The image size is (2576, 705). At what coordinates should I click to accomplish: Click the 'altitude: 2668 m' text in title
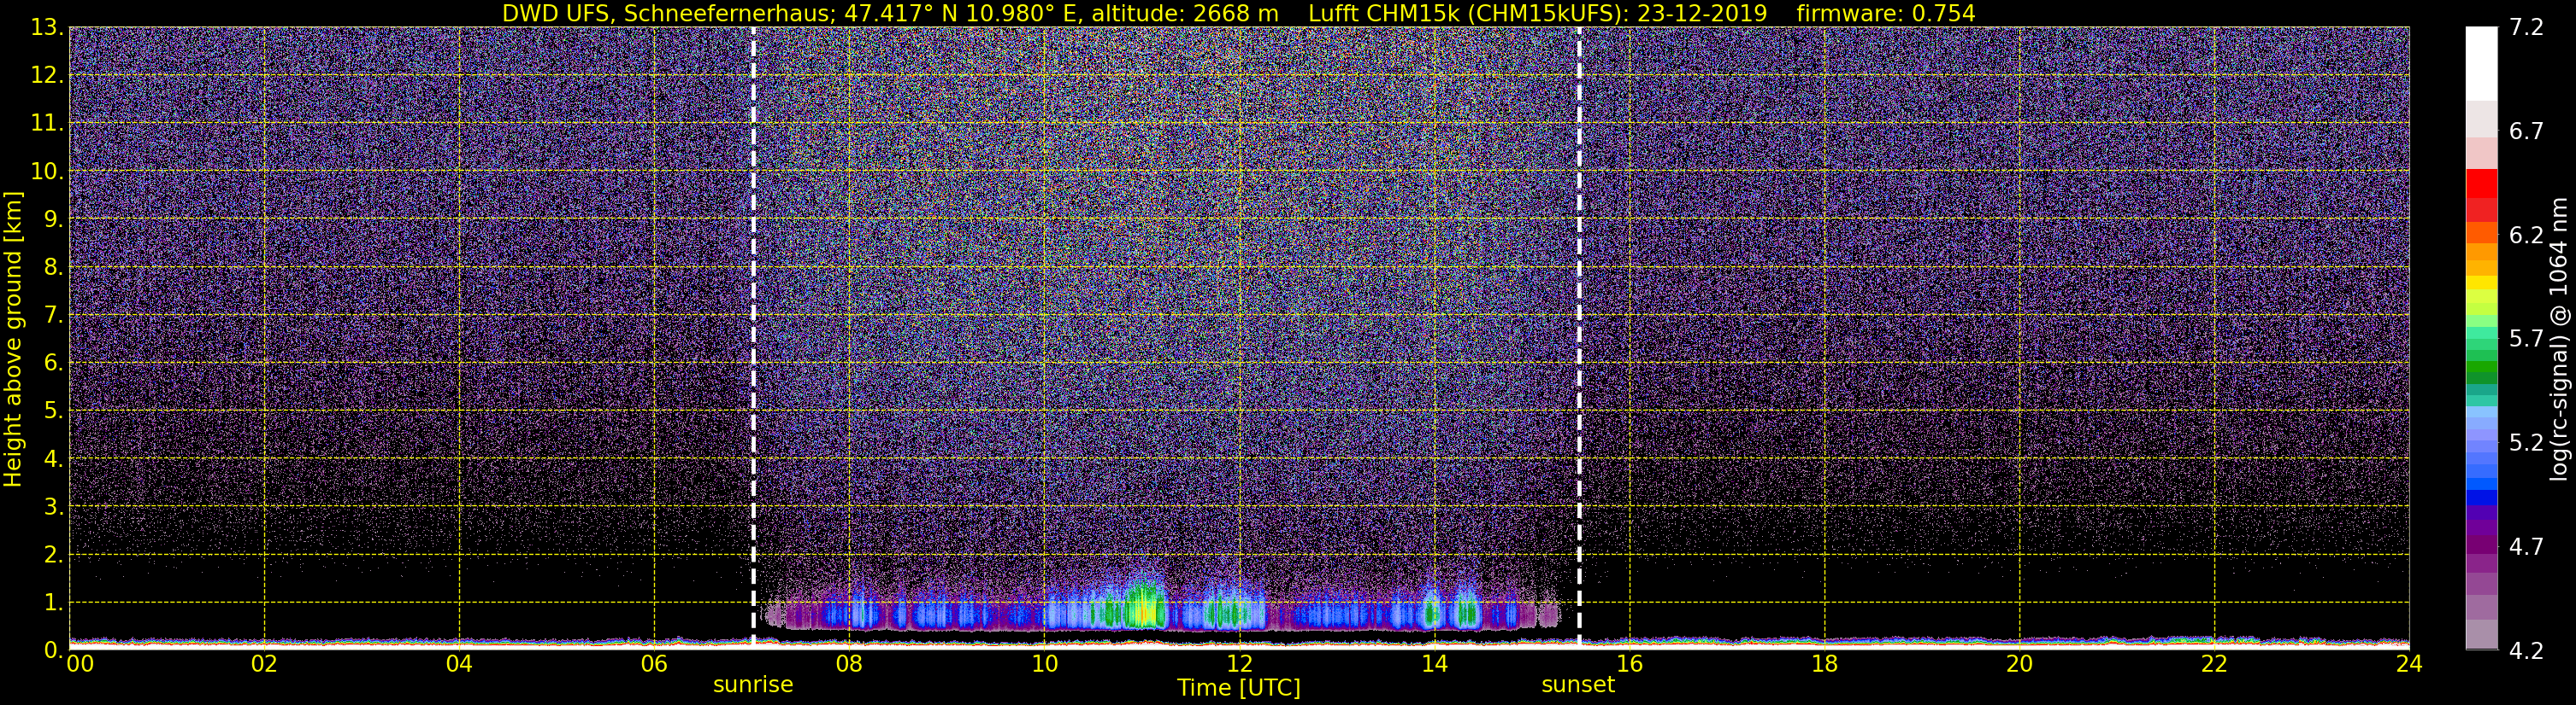click(1185, 13)
